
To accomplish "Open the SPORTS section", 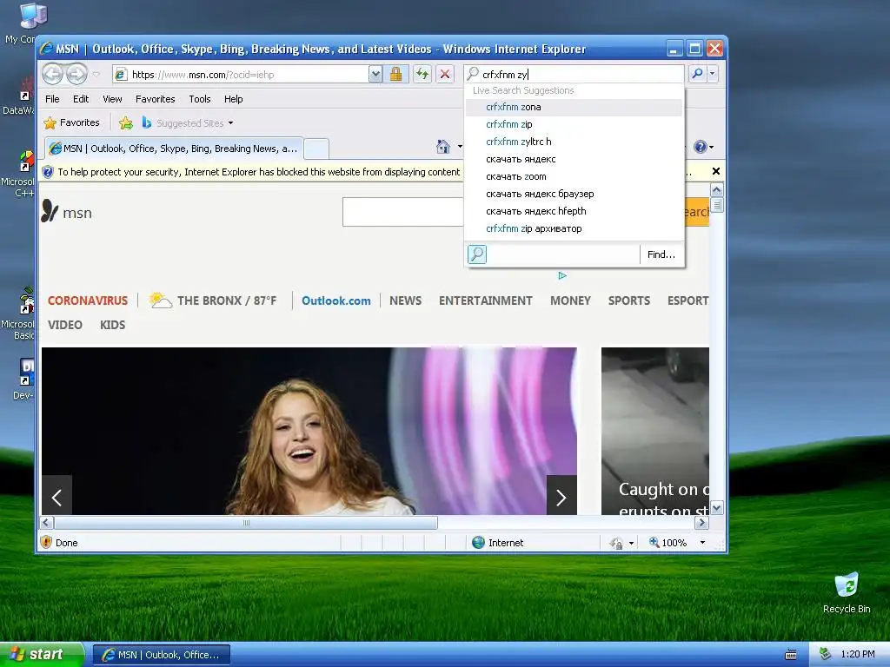I will (x=629, y=300).
